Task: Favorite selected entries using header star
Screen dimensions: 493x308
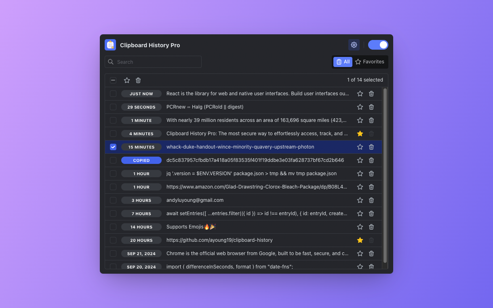Action: [127, 80]
